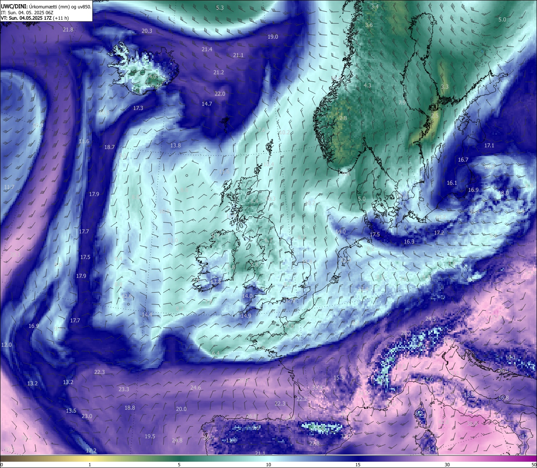Screen dimensions: 537x468
Task: Click the 10 tick on the color scale
Action: [268, 465]
